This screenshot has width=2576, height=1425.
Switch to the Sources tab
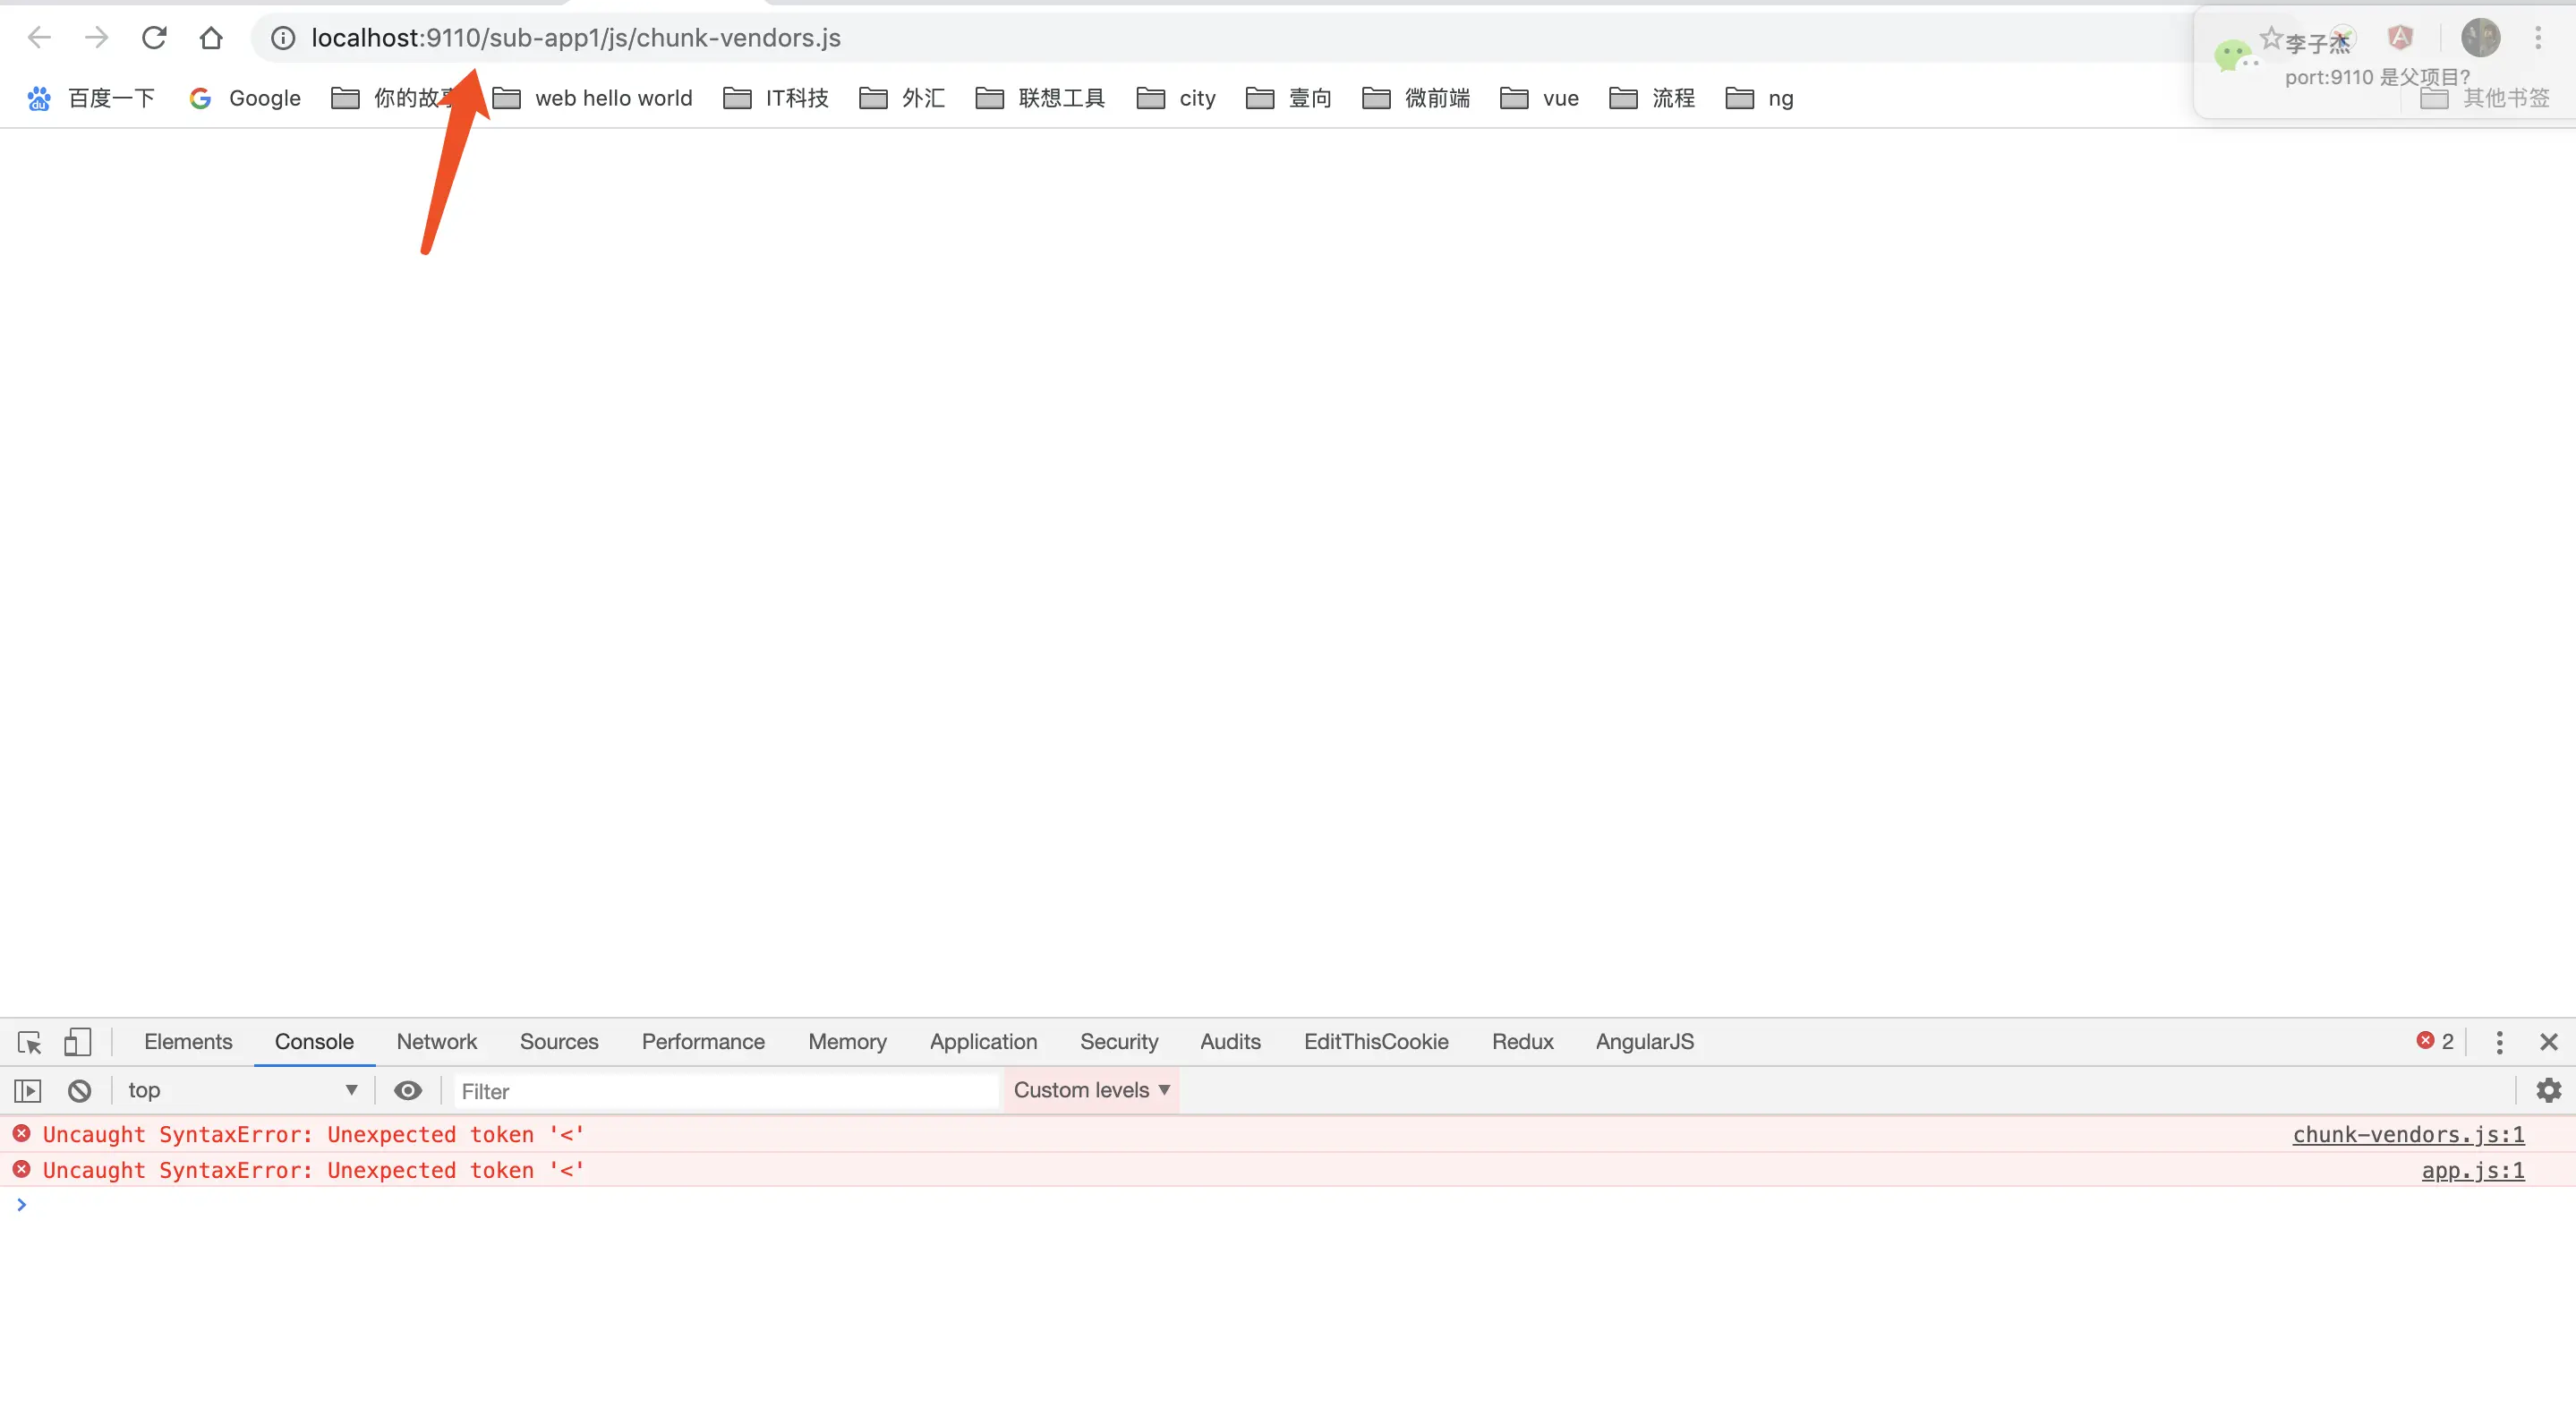[x=558, y=1042]
